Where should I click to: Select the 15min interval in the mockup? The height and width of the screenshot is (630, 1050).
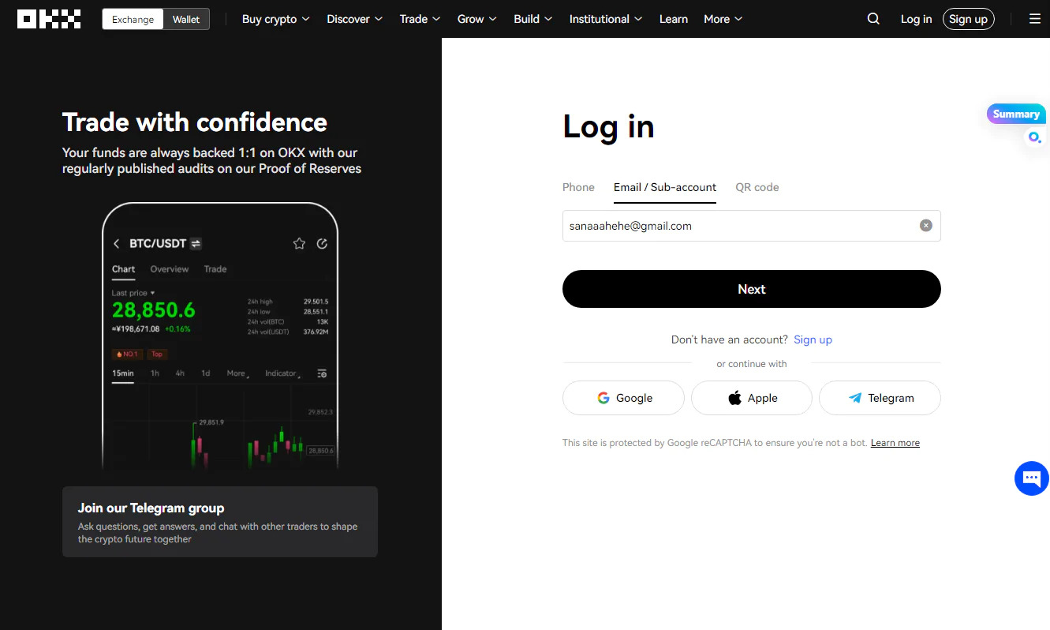(x=123, y=373)
